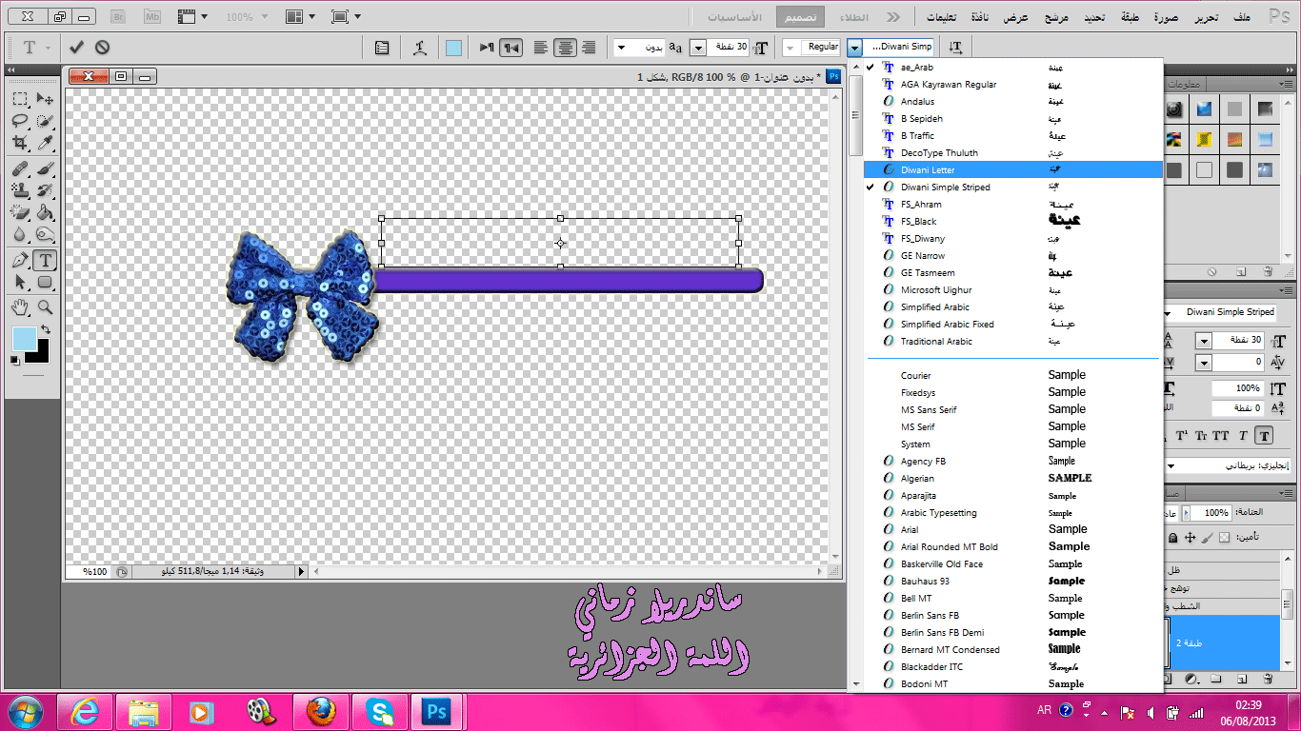
Task: Open the طبقة (Layer) menu
Action: (x=1131, y=17)
